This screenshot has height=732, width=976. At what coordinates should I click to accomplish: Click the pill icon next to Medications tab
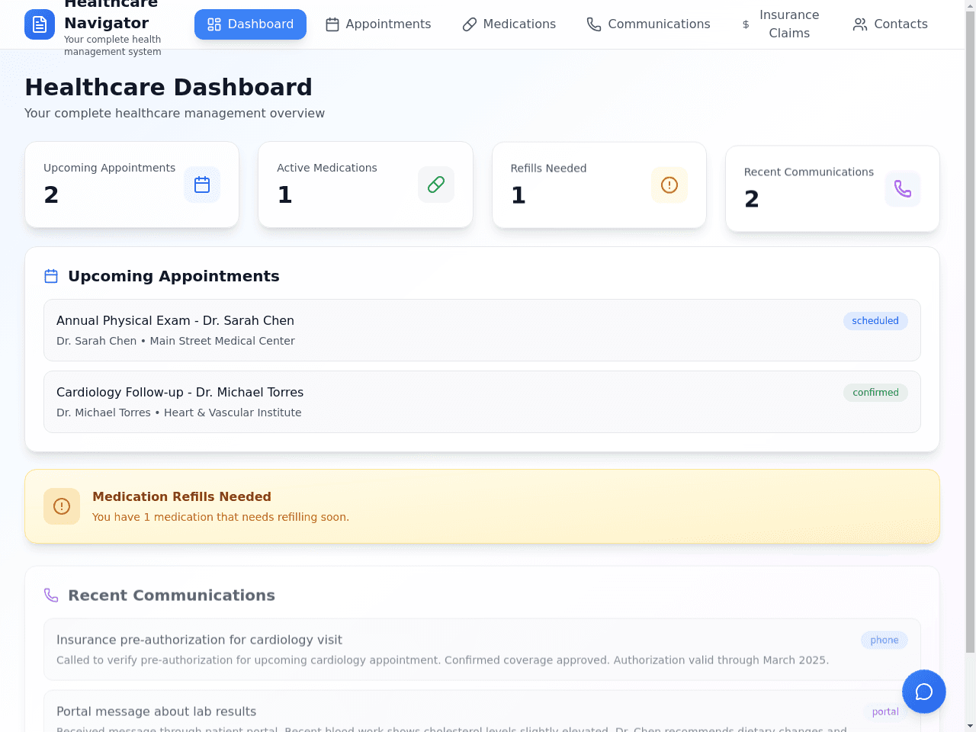470,24
